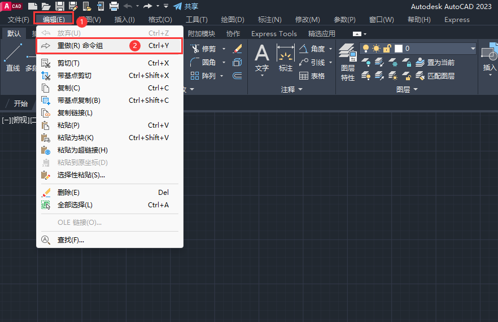Image resolution: width=498 pixels, height=322 pixels.
Task: Choose 粘贴为块(K) menu entry
Action: tap(110, 138)
